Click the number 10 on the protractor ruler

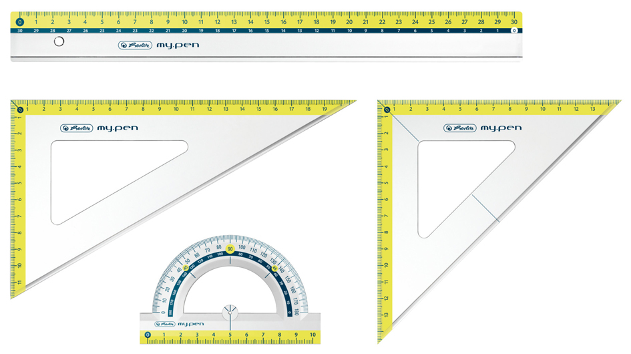[x=312, y=334]
